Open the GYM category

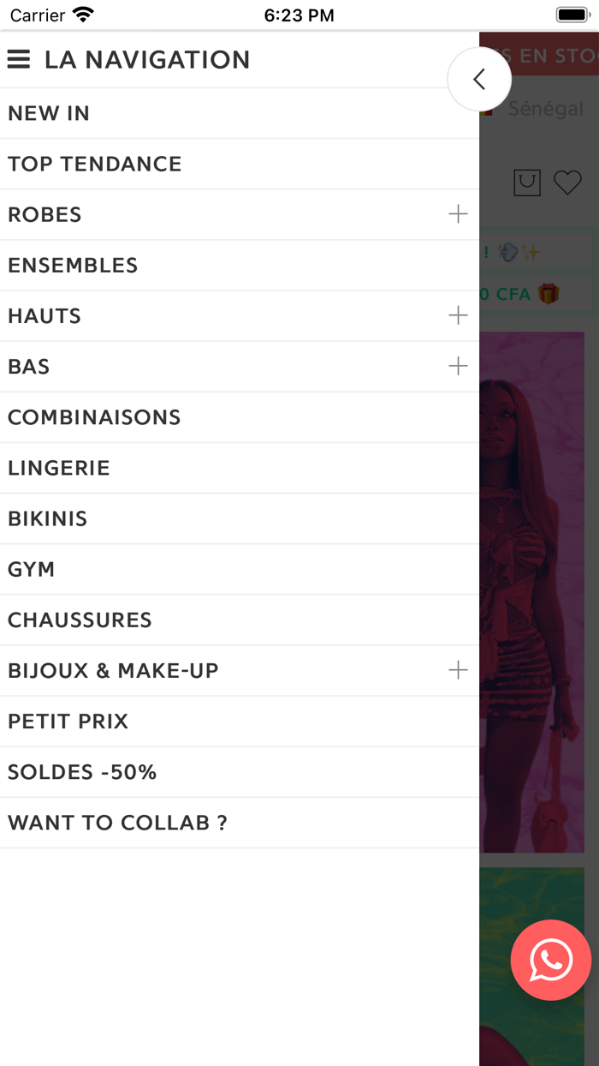[x=32, y=569]
